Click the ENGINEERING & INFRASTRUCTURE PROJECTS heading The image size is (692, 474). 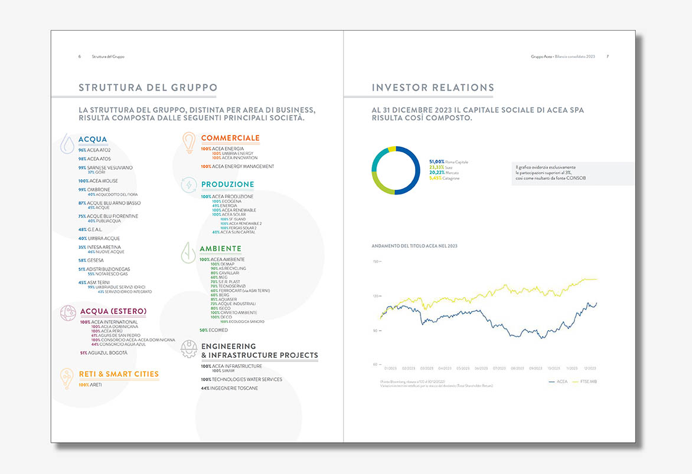pos(260,351)
